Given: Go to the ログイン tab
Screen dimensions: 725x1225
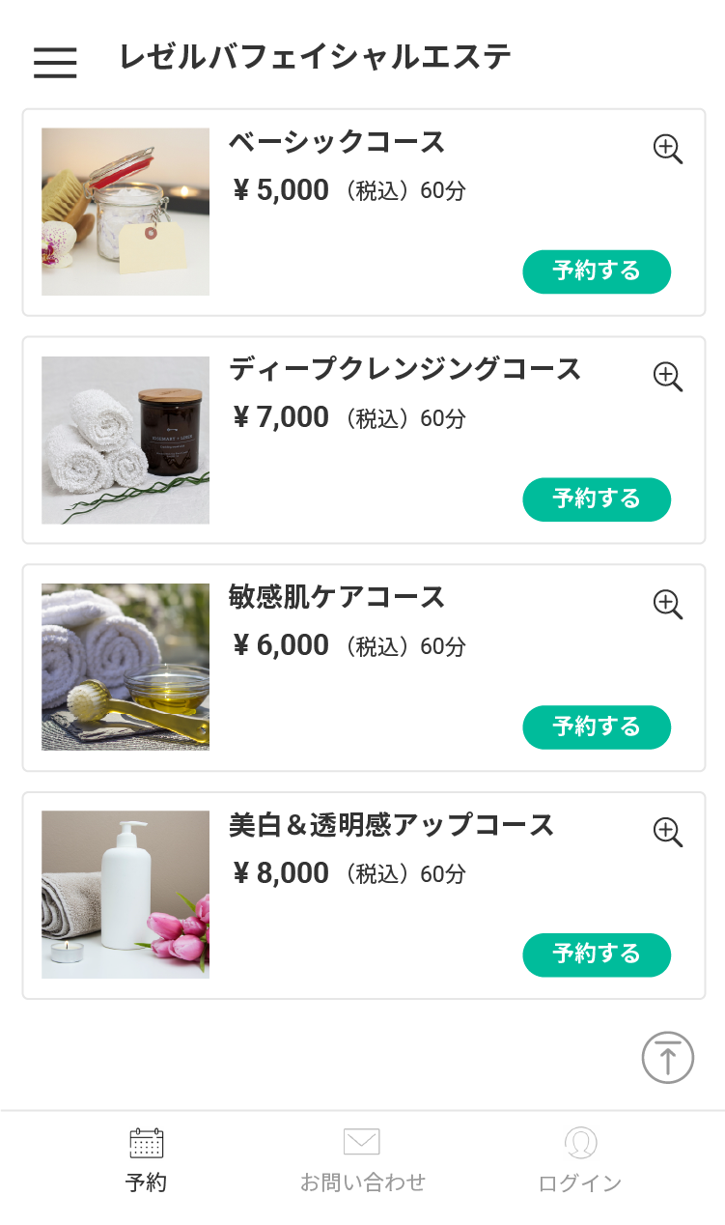Looking at the screenshot, I should tap(580, 1182).
